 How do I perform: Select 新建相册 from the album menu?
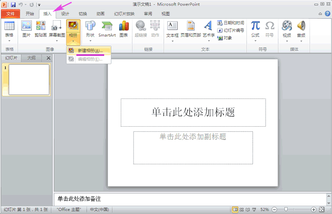click(89, 50)
